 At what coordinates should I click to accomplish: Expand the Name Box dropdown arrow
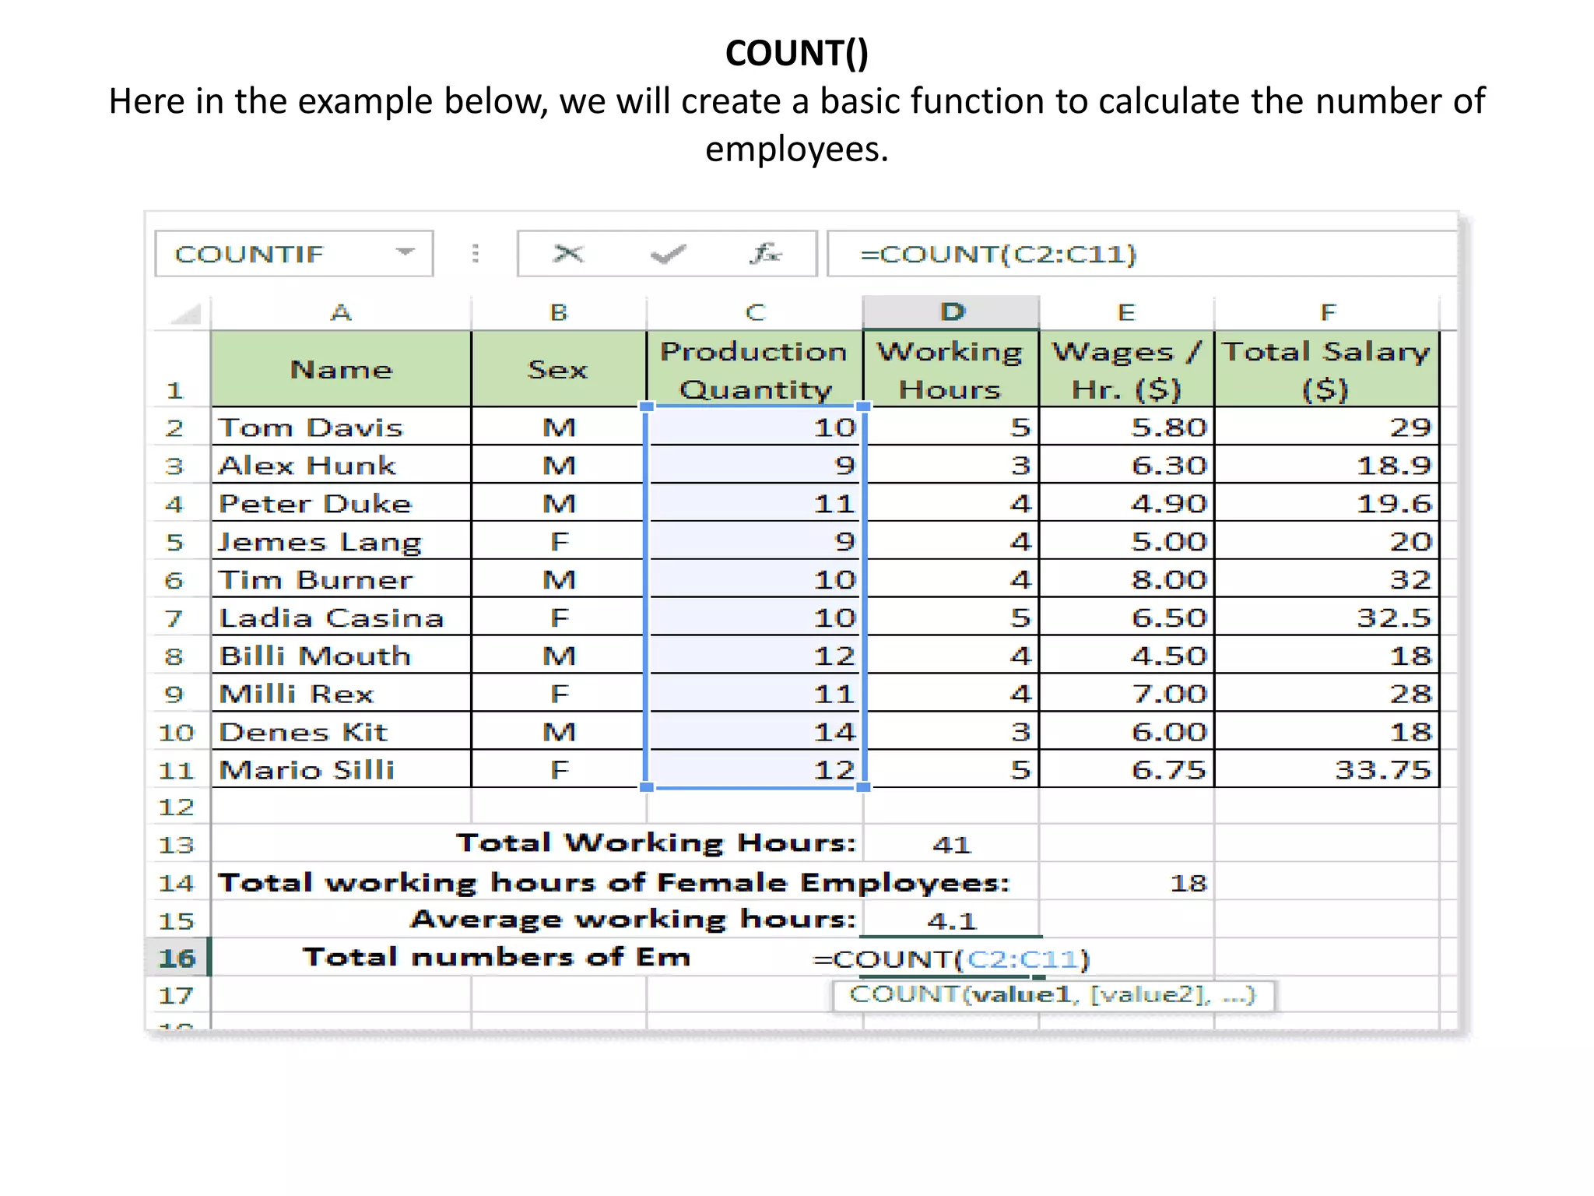pos(405,252)
